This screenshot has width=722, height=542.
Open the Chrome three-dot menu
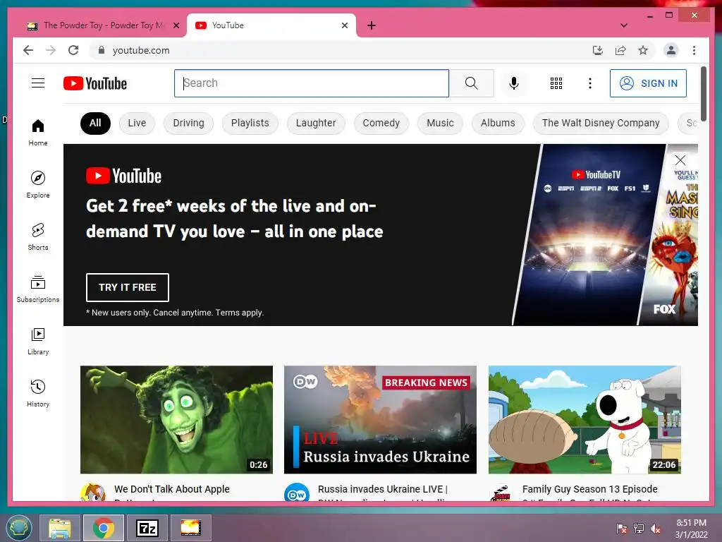pos(694,50)
